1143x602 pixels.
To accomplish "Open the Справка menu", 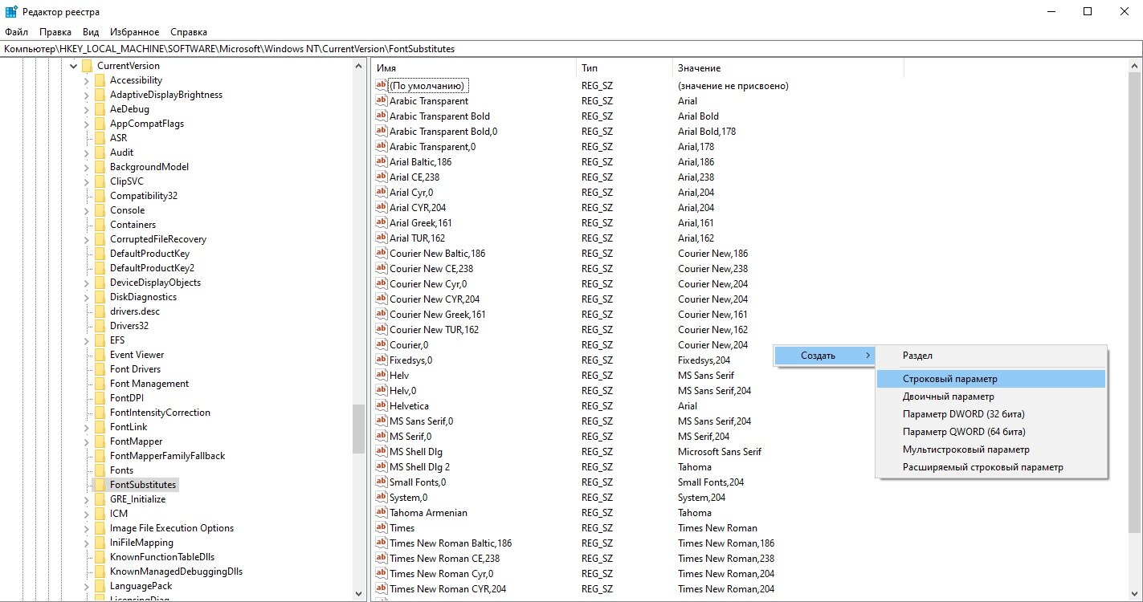I will tap(189, 32).
